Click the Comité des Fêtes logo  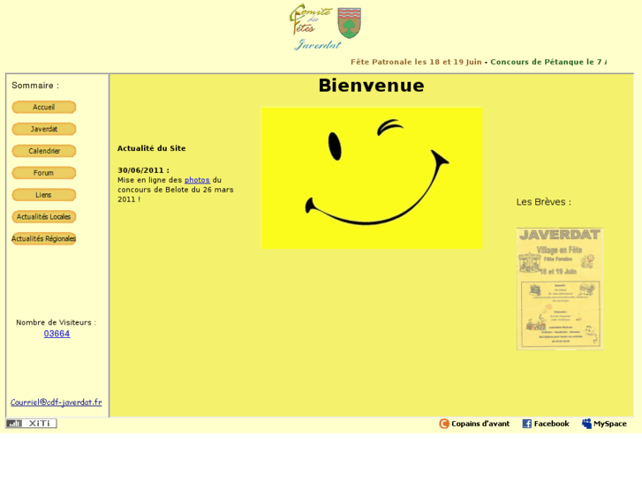tap(311, 20)
